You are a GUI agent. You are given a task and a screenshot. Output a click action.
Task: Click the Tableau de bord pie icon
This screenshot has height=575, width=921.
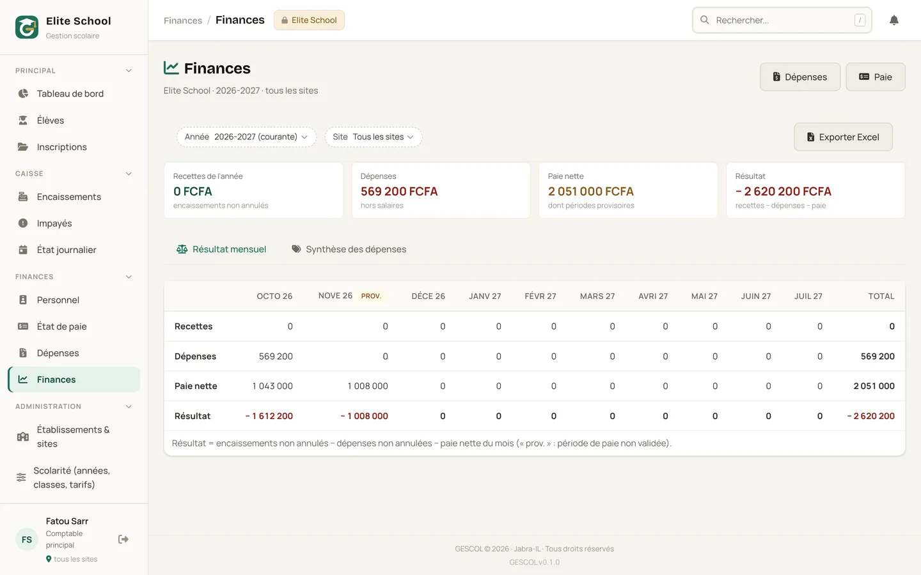pyautogui.click(x=23, y=93)
